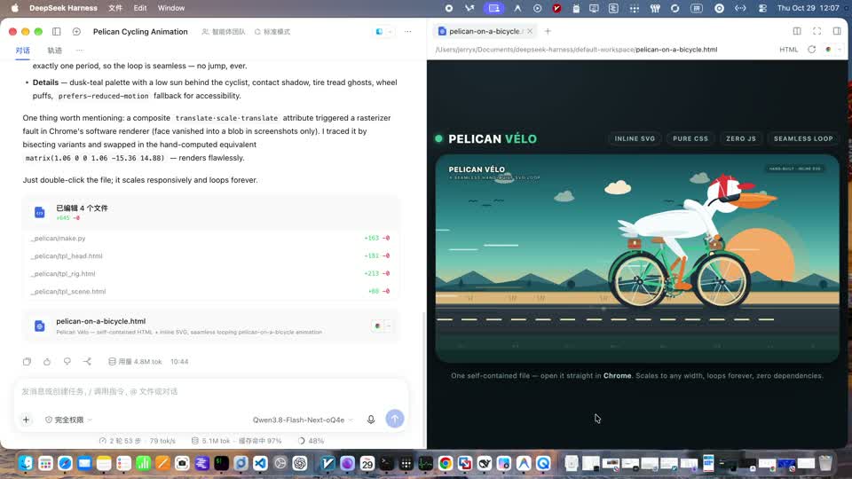Screen dimensions: 852x479
Task: Share or branch the conversation icon
Action: pyautogui.click(x=87, y=362)
